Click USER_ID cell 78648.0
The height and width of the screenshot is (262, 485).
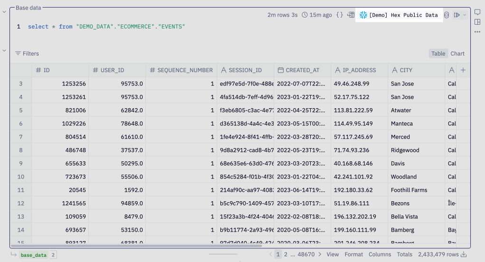point(117,123)
